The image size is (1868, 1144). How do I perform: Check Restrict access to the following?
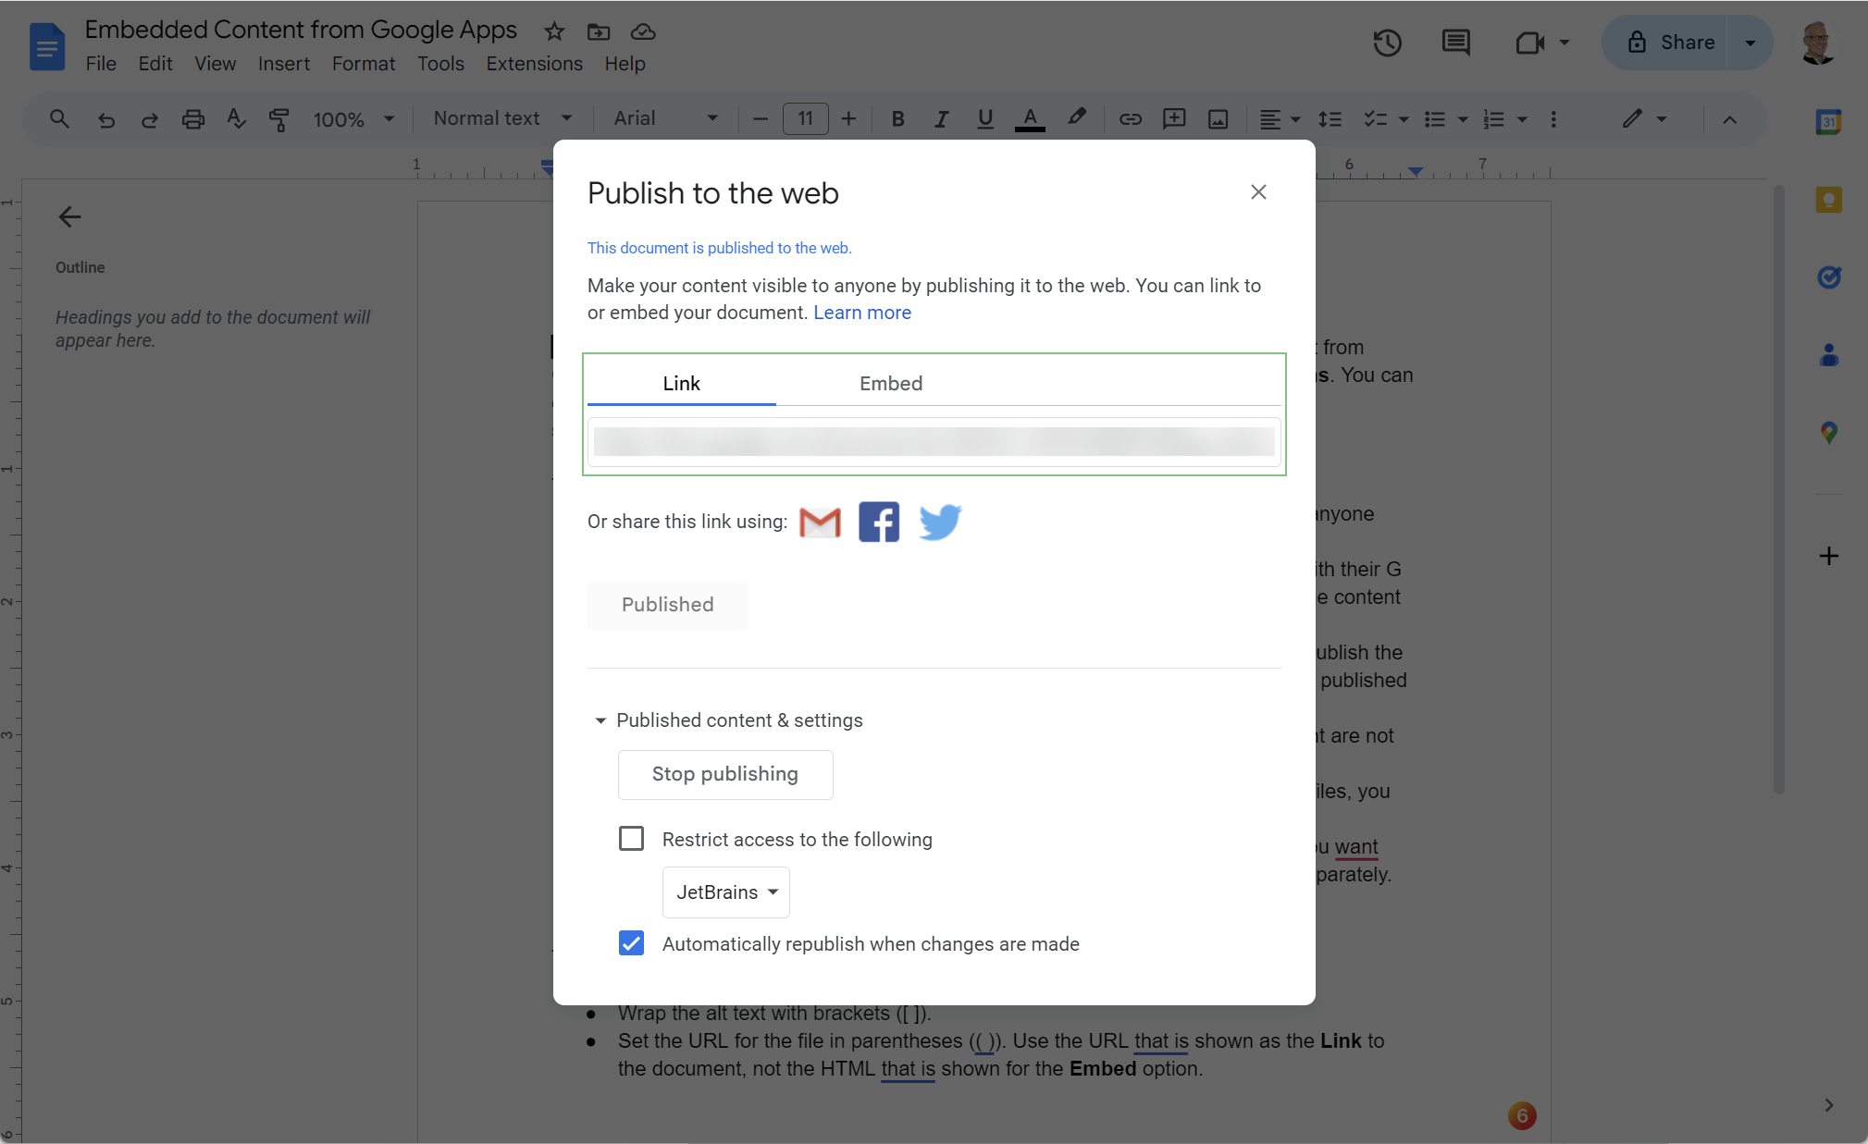click(x=631, y=839)
